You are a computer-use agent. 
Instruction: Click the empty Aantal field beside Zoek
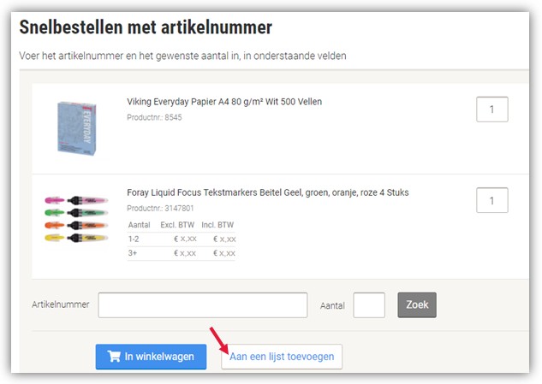coord(369,305)
